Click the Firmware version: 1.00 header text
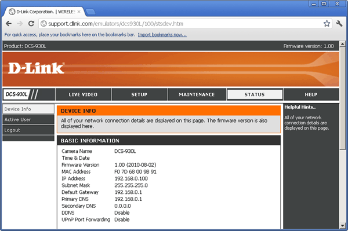Viewport: 348px width, 231px height. (309, 46)
